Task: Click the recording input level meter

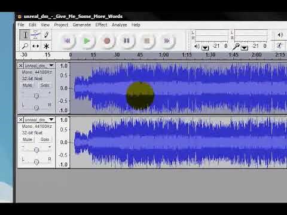Action: tap(251, 36)
